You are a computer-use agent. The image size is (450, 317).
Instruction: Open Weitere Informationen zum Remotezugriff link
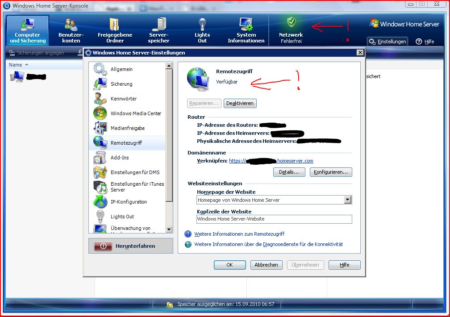pyautogui.click(x=239, y=234)
